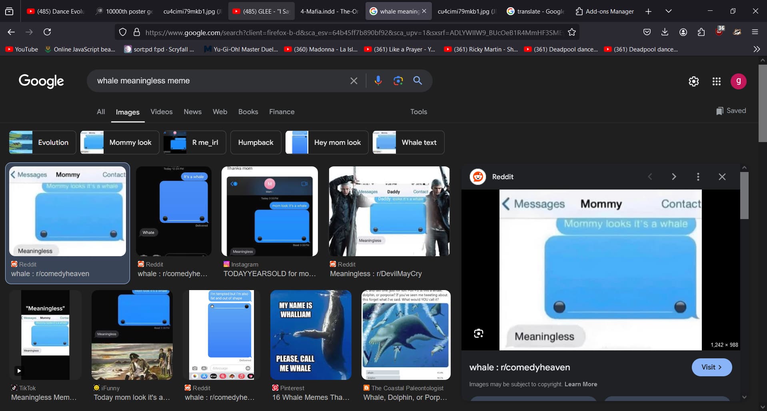Open the Firefox account icon
Screen dimensions: 767x411
683,32
